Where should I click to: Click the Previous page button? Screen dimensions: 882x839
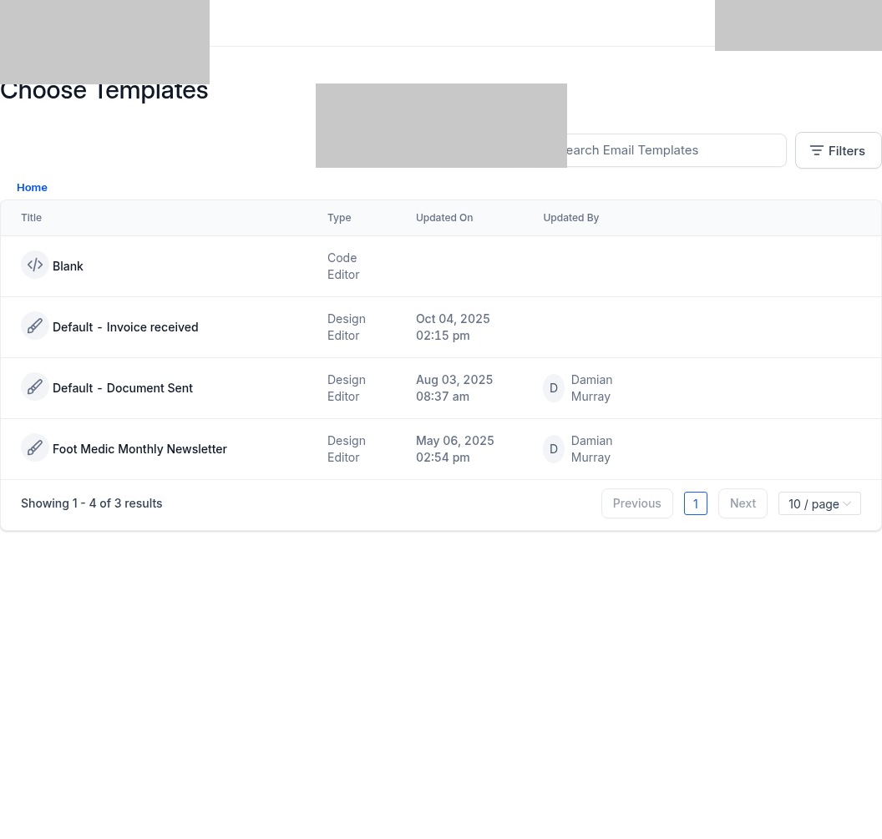click(x=636, y=503)
